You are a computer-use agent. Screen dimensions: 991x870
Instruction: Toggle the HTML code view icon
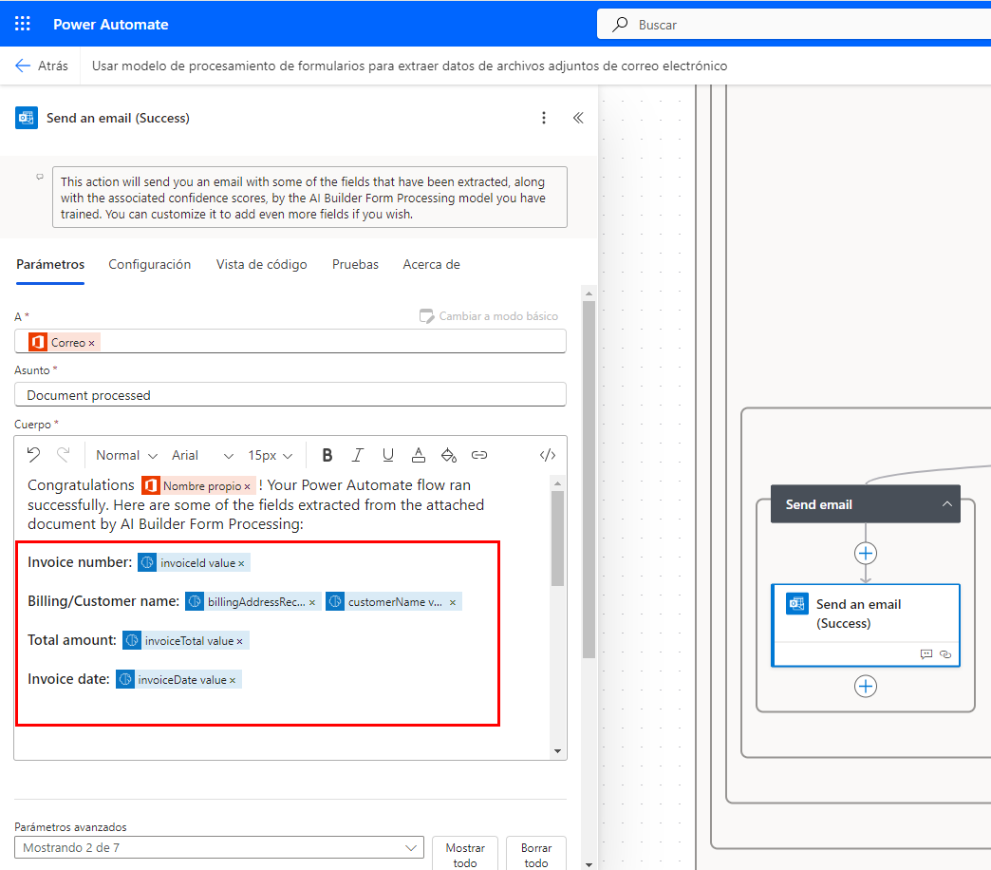pos(548,455)
